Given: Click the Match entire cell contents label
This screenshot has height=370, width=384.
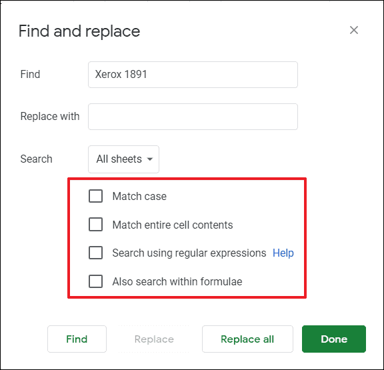Looking at the screenshot, I should point(173,225).
